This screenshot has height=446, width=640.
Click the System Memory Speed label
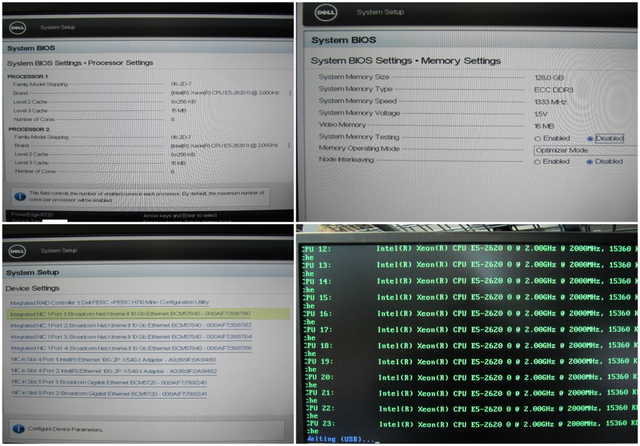pos(357,101)
